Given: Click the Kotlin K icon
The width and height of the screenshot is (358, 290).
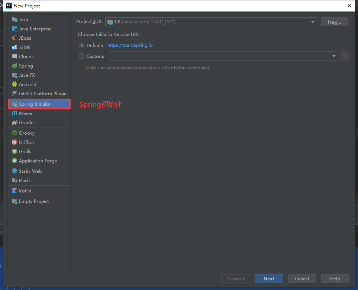Looking at the screenshot, I should [x=14, y=191].
